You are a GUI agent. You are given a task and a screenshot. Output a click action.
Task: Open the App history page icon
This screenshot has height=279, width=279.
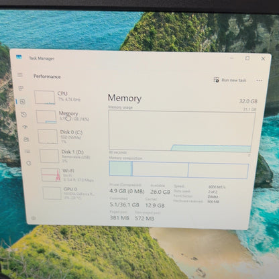tap(23, 115)
